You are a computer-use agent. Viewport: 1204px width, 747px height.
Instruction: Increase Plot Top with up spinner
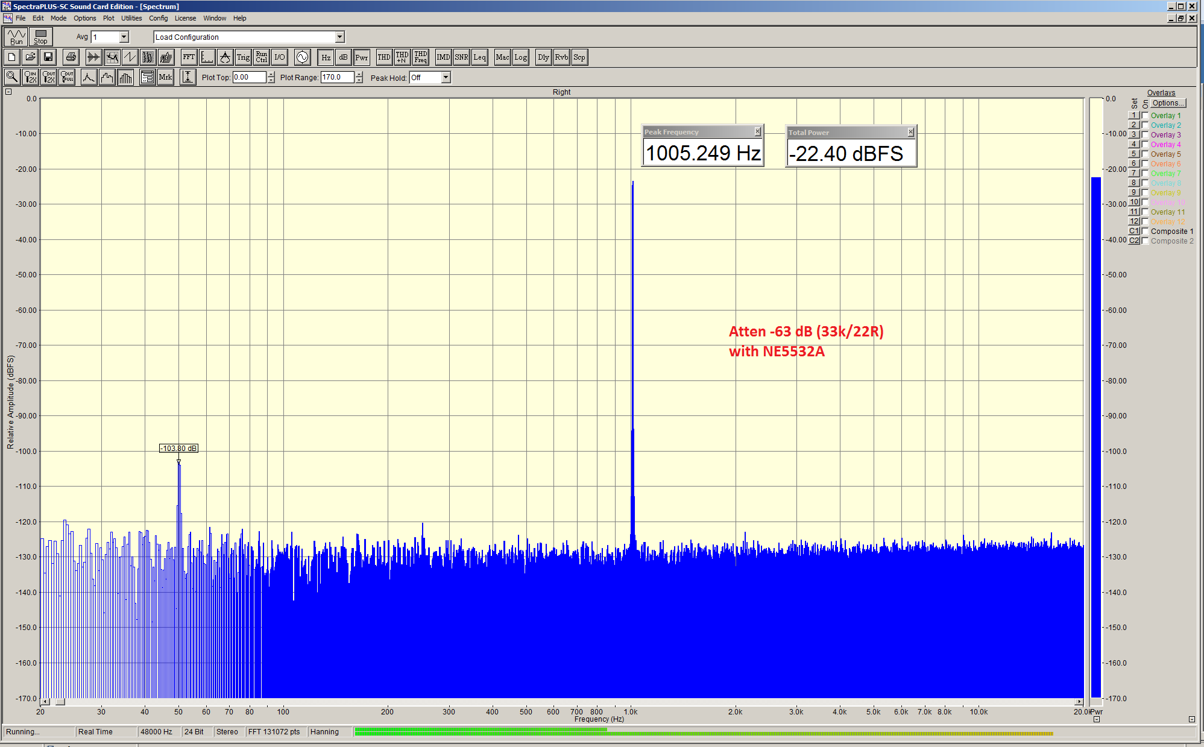[271, 74]
